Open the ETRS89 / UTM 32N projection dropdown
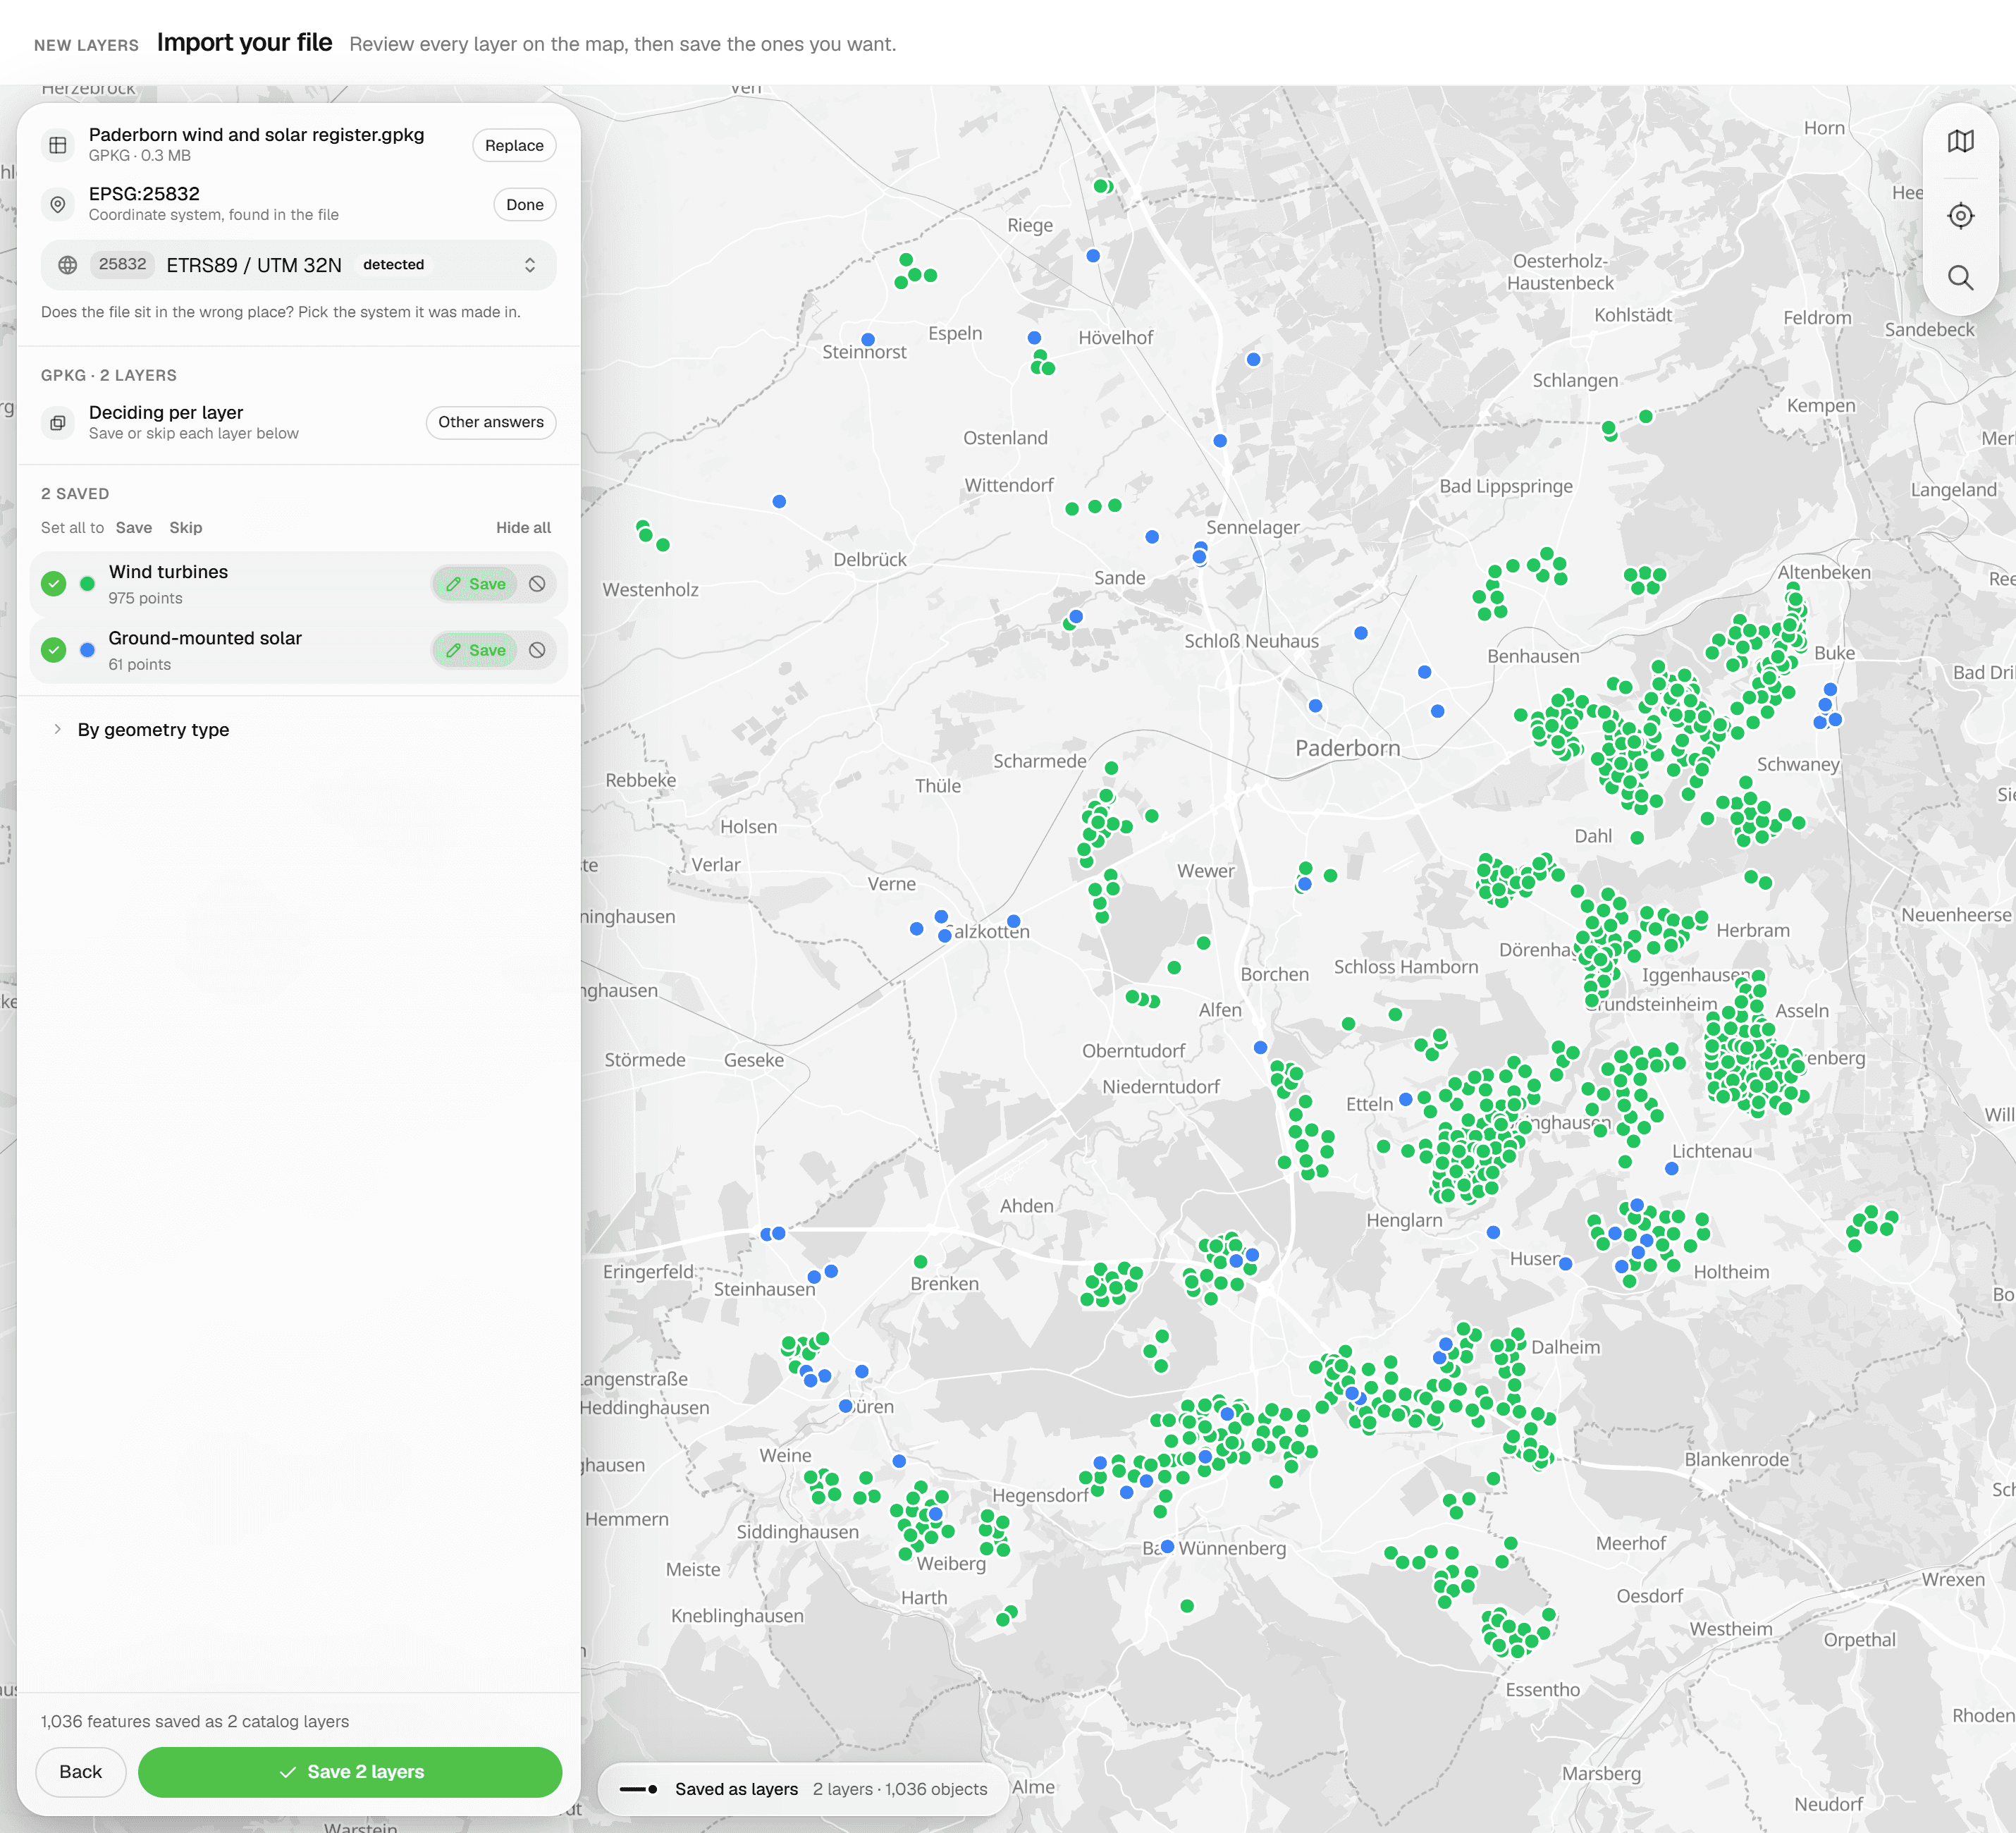Image resolution: width=2016 pixels, height=1833 pixels. pos(298,265)
